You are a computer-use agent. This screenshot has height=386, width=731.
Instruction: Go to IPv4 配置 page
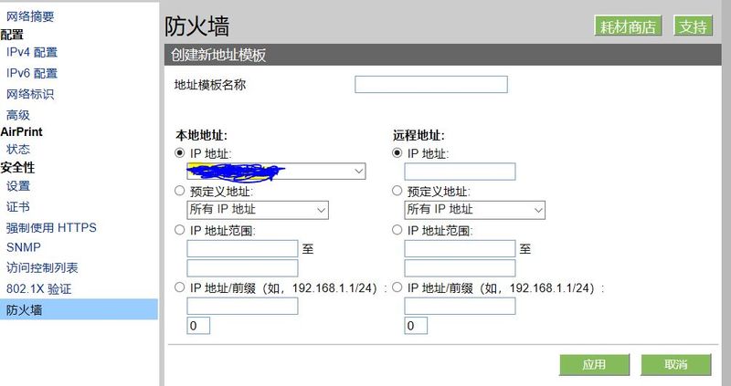pyautogui.click(x=32, y=52)
